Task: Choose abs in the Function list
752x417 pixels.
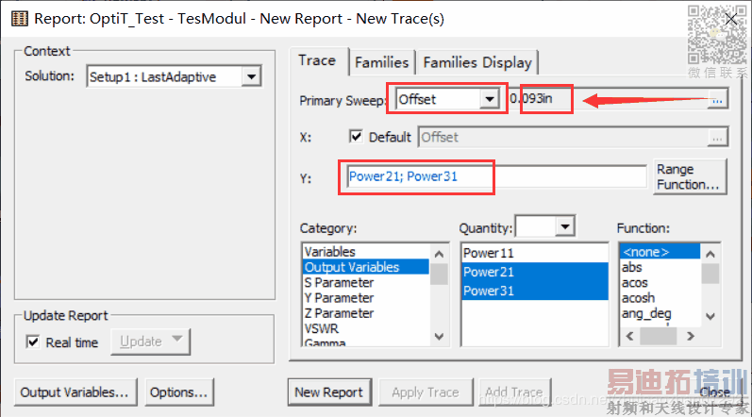Action: [x=632, y=267]
